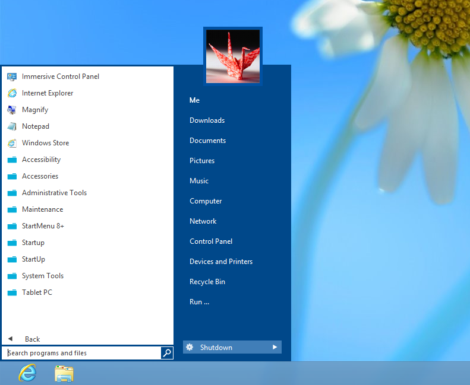Image resolution: width=470 pixels, height=385 pixels.
Task: Launch Windows Store by its label
Action: tap(45, 143)
